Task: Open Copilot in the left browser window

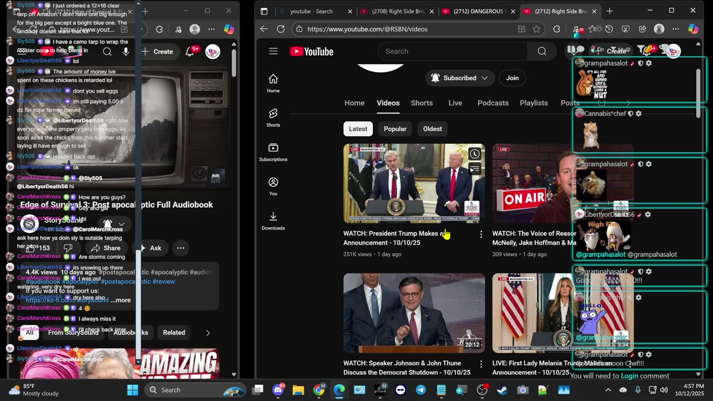Action: click(228, 29)
